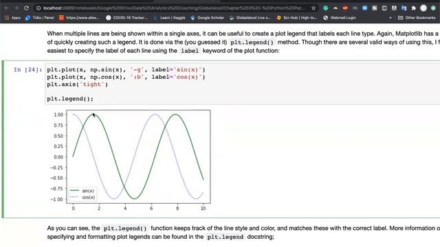Open the Extensions puzzle-piece menu
440x247 pixels.
[x=413, y=8]
